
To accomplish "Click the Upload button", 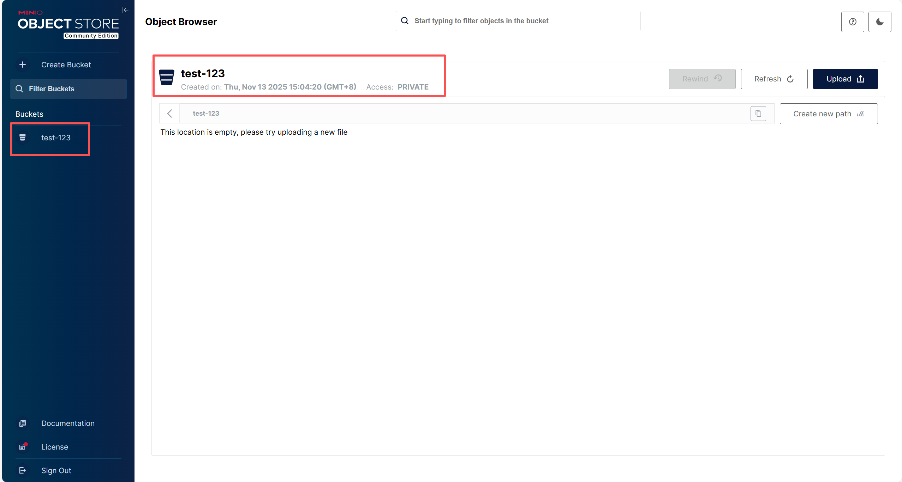I will 845,79.
